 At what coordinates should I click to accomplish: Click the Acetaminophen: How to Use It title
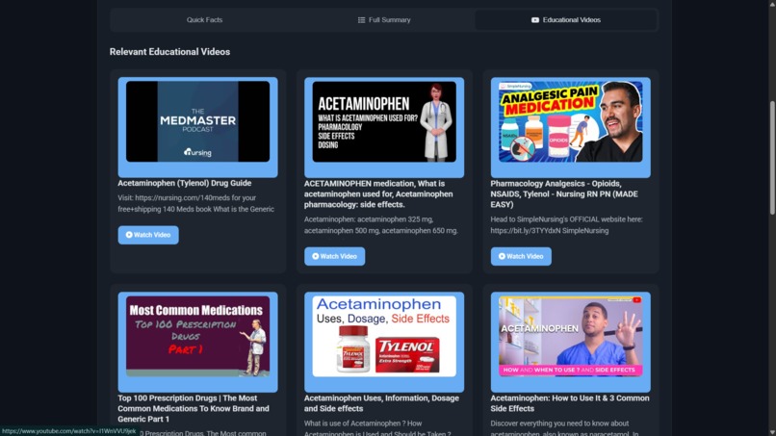[x=570, y=403]
